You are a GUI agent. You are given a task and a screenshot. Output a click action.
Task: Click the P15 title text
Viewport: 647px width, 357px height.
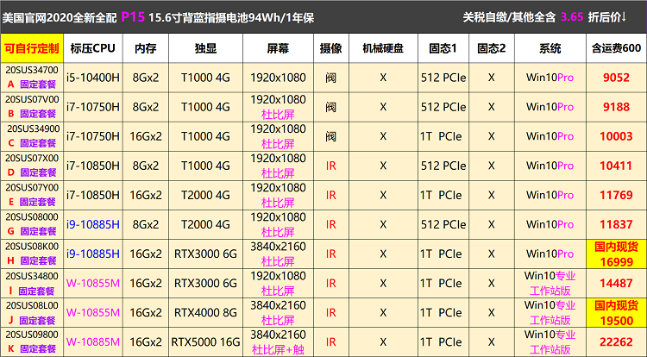133,17
